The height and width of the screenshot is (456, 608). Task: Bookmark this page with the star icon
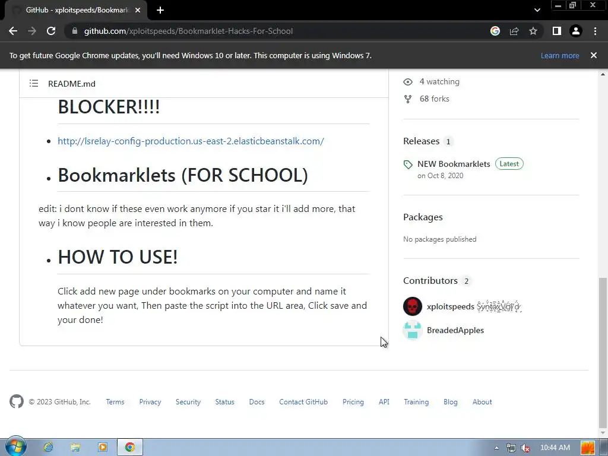(533, 31)
